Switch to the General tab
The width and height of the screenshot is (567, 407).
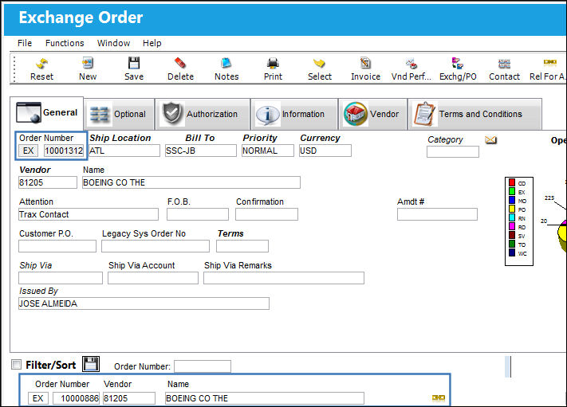[47, 113]
